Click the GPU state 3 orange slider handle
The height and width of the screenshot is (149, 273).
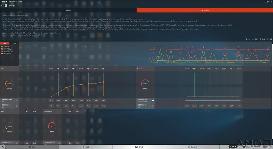pyautogui.click(x=73, y=85)
